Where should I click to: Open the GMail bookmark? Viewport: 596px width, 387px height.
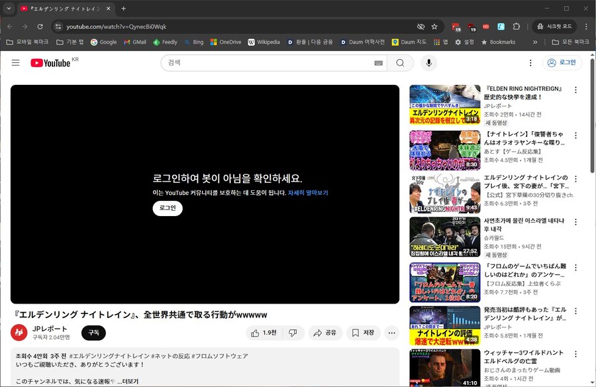pos(135,42)
